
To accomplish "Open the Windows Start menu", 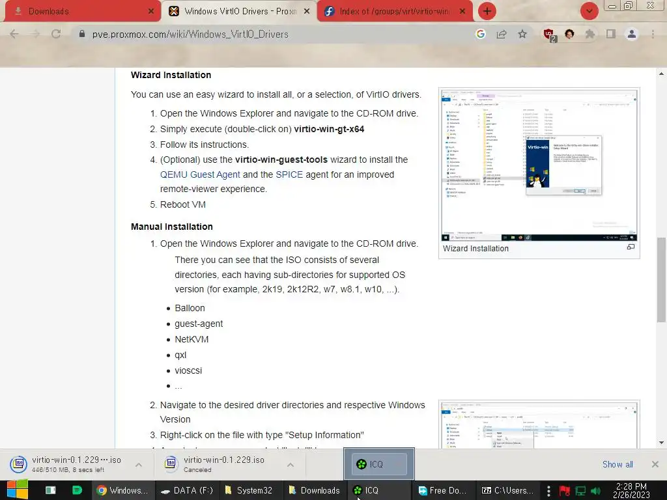I will (x=18, y=490).
